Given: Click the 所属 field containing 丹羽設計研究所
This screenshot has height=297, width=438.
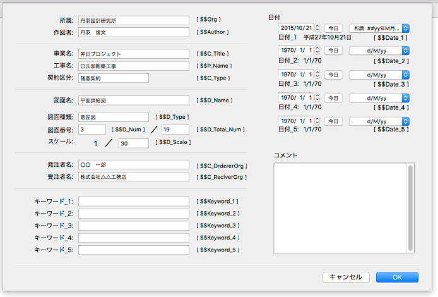Looking at the screenshot, I should click(x=134, y=20).
